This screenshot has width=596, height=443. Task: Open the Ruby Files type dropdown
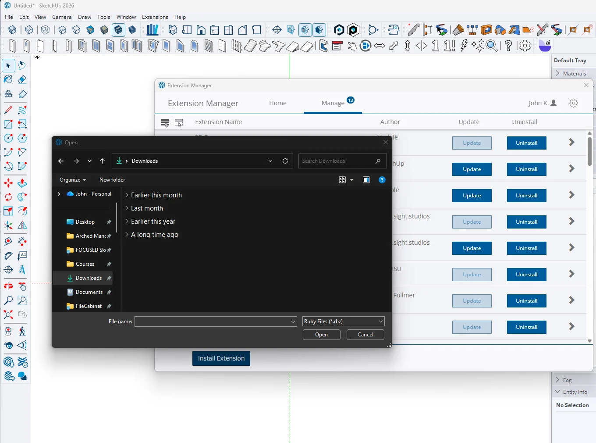pos(344,322)
